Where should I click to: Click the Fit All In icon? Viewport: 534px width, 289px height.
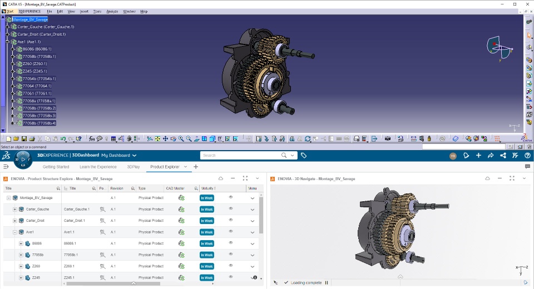[157, 139]
